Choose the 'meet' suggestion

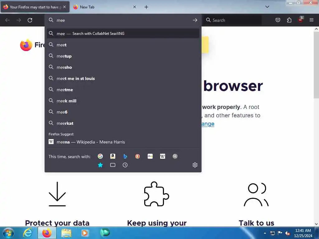(123, 45)
